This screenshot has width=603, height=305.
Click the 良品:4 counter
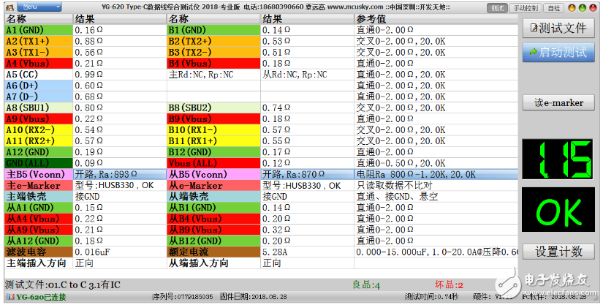(366, 285)
